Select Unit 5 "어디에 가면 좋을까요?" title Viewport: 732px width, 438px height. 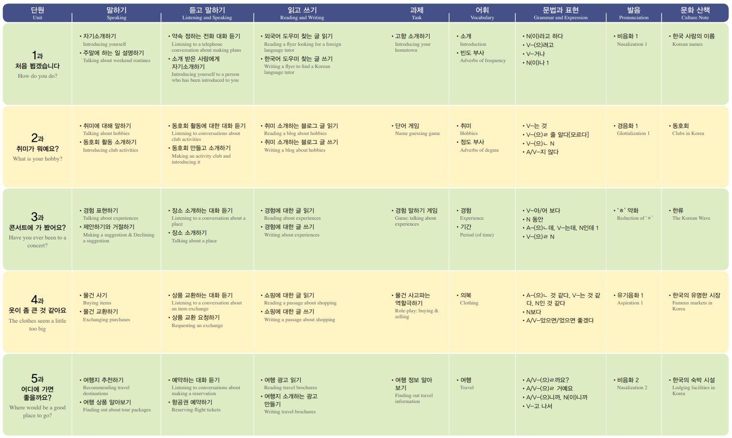pos(37,393)
